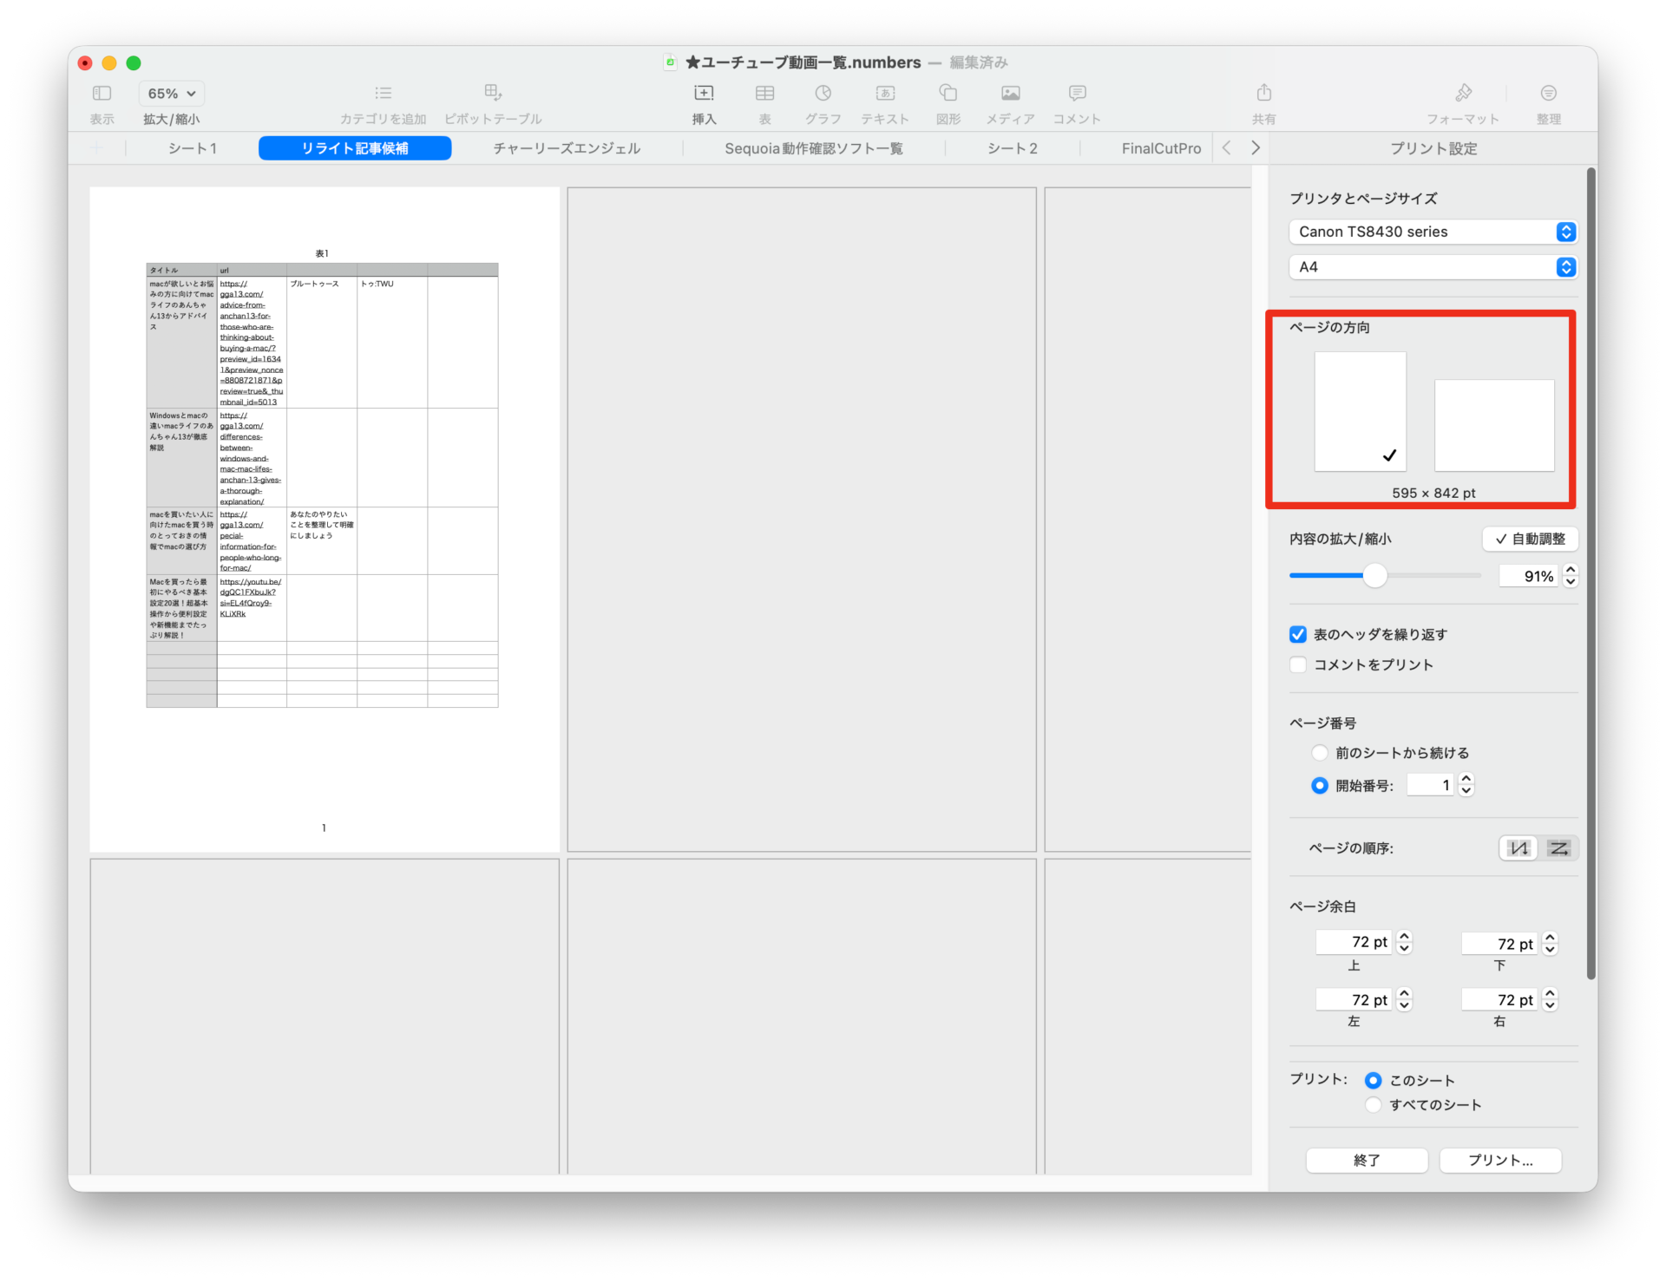Enable the print comments checkbox

coord(1298,664)
